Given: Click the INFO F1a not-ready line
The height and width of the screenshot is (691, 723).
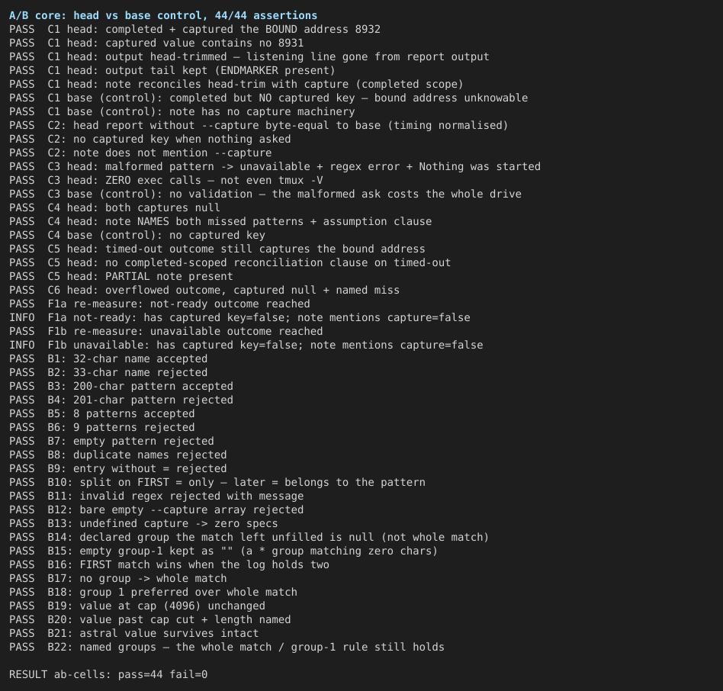Looking at the screenshot, I should coord(239,317).
